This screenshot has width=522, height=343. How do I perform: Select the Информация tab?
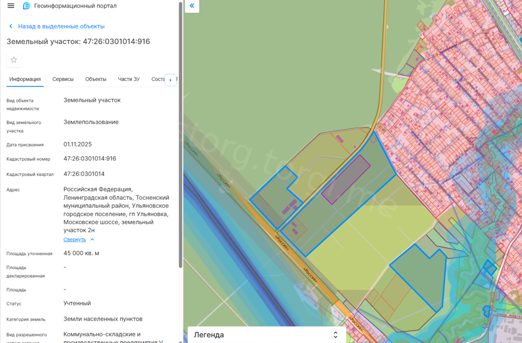[x=25, y=79]
